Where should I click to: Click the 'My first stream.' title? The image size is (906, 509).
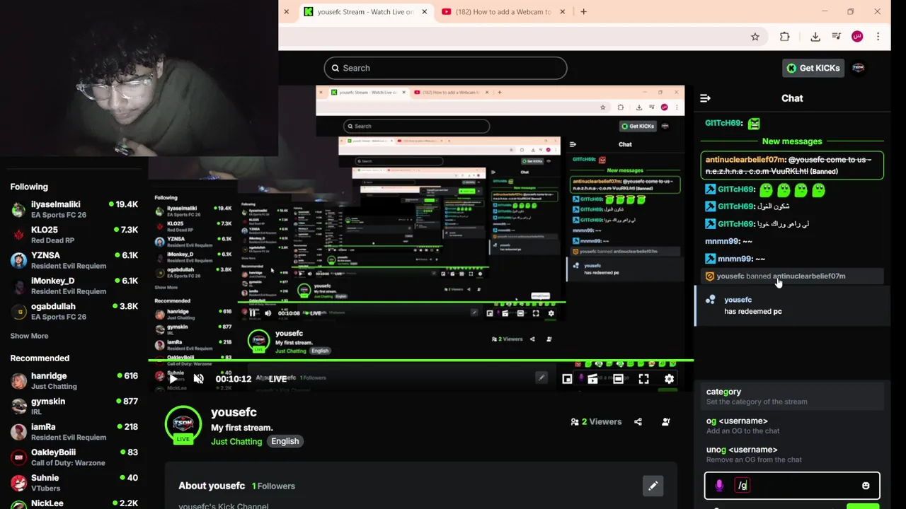(x=241, y=428)
